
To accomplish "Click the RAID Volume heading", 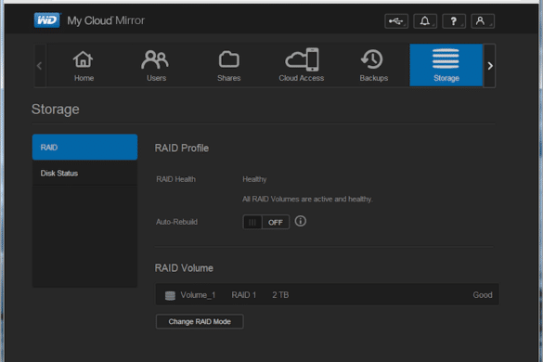I will point(184,268).
